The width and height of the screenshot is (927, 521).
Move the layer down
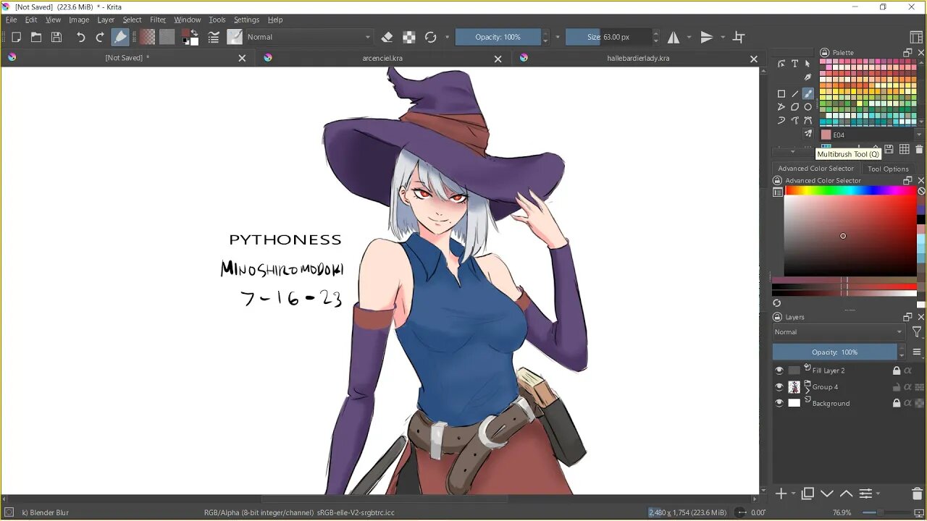(x=827, y=494)
